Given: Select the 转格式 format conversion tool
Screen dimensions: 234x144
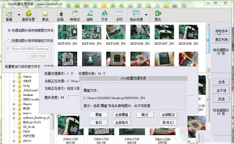Looking at the screenshot, I should (x=75, y=16).
